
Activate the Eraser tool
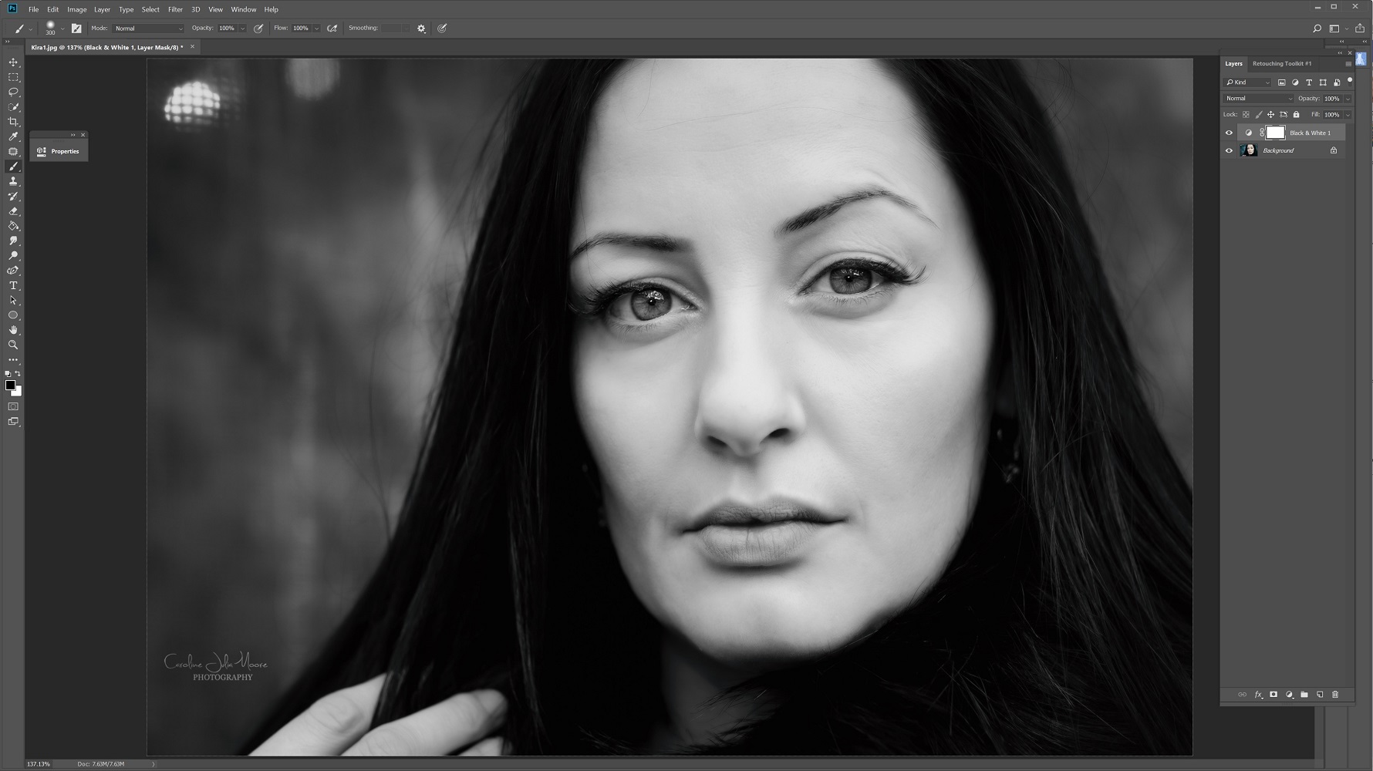pyautogui.click(x=13, y=211)
